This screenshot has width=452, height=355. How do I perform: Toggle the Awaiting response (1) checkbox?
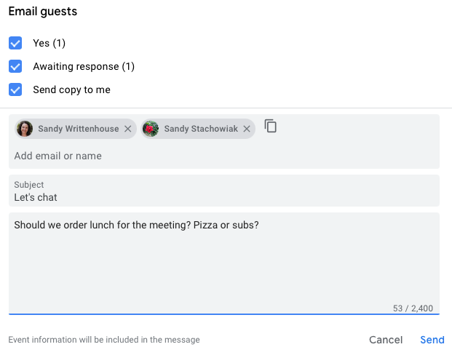[15, 66]
